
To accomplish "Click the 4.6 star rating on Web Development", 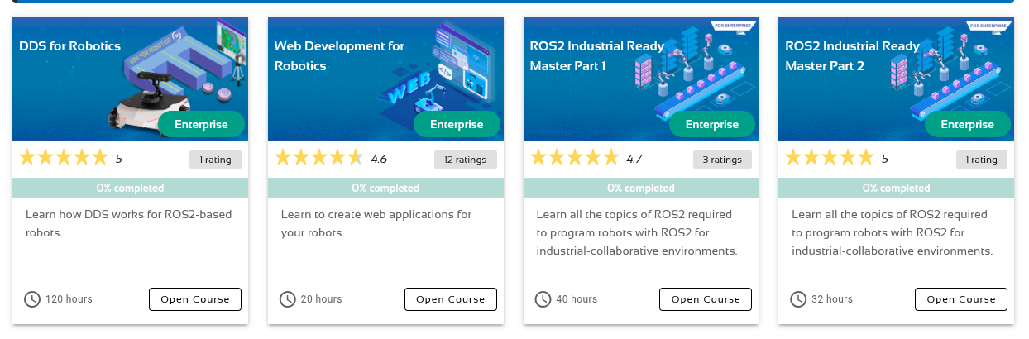I will pyautogui.click(x=319, y=158).
